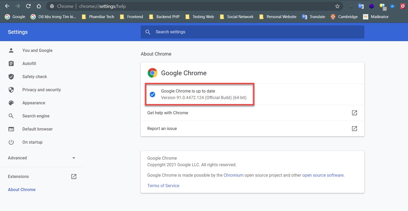
Task: Select Privacy and security in sidebar
Action: [x=42, y=90]
